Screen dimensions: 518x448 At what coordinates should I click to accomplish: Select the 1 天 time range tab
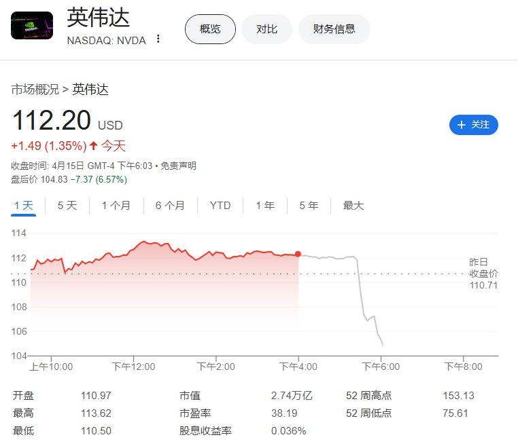click(x=24, y=206)
